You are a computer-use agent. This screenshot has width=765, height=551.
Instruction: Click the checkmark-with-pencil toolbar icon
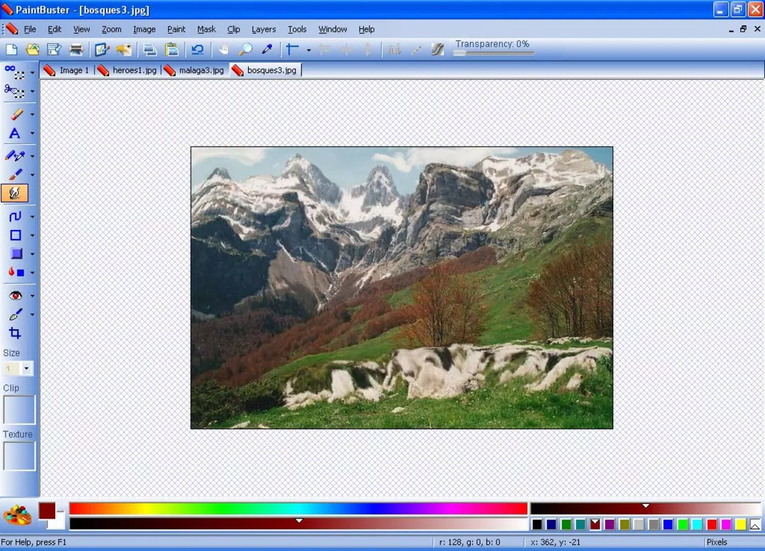coord(102,50)
